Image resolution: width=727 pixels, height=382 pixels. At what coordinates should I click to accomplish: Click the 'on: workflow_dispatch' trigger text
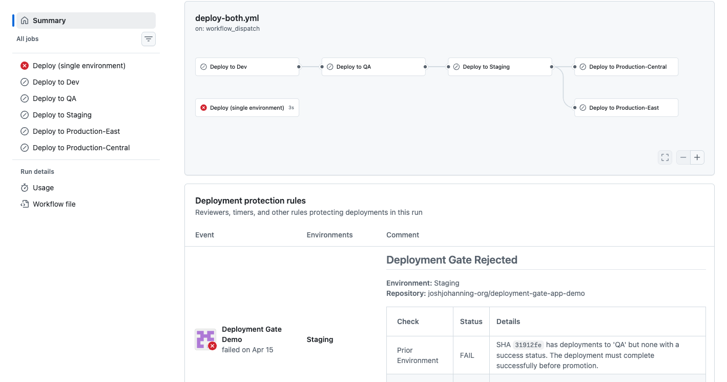[x=227, y=29]
